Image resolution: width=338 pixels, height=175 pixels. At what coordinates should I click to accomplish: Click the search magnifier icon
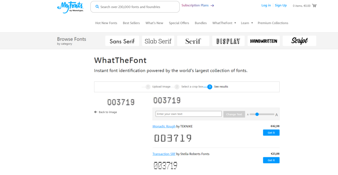[97, 7]
